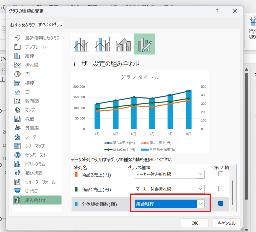Viewport: 256px width, 232px height.
Task: Dismiss the dialog with キャンセル
Action: click(x=226, y=223)
